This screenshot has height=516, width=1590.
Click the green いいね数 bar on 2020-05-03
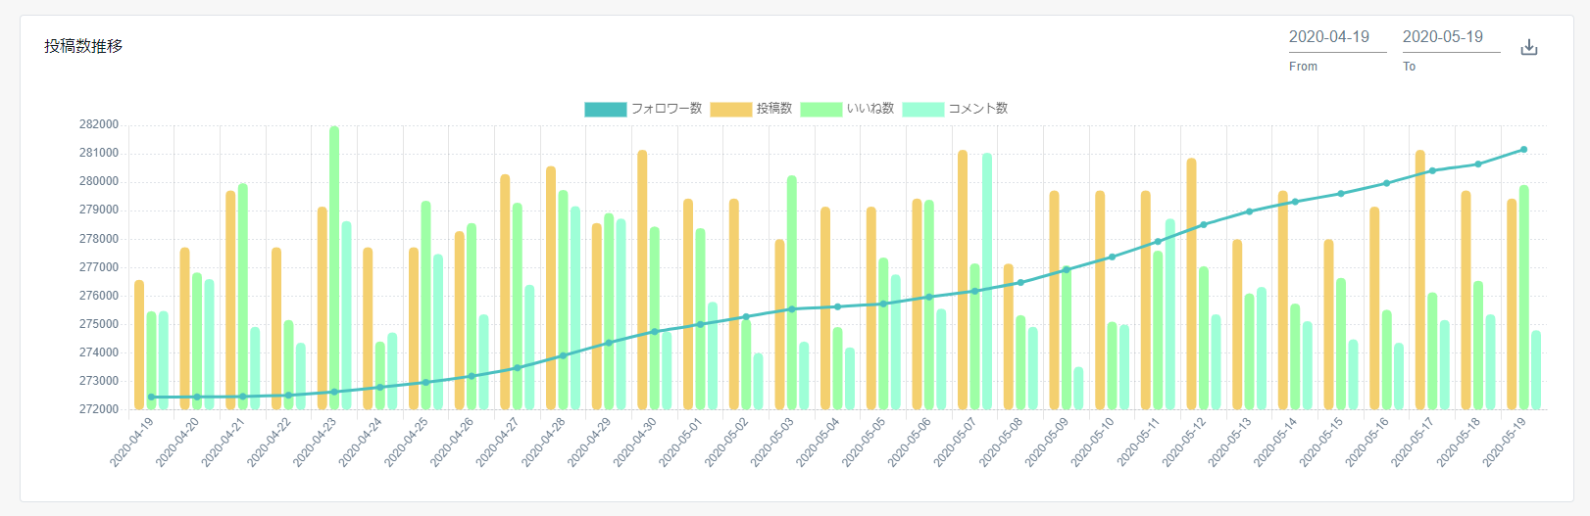pos(792,292)
